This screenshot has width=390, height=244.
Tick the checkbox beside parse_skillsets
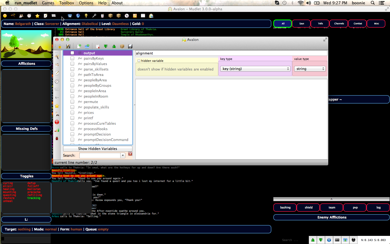point(72,69)
